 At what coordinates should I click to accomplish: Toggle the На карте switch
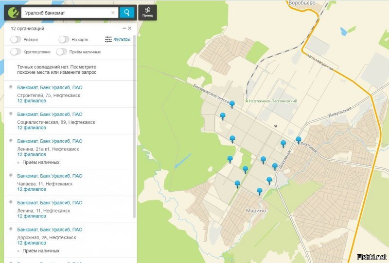coord(64,39)
